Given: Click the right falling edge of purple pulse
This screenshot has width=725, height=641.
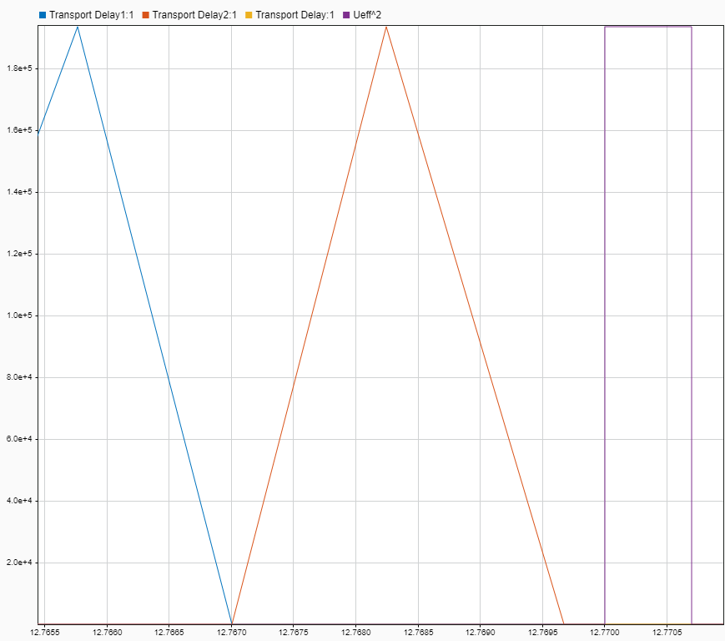Looking at the screenshot, I should 692,334.
